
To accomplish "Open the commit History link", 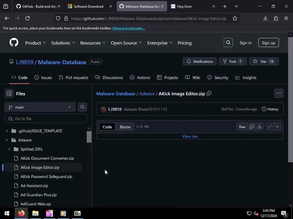I will (270, 109).
